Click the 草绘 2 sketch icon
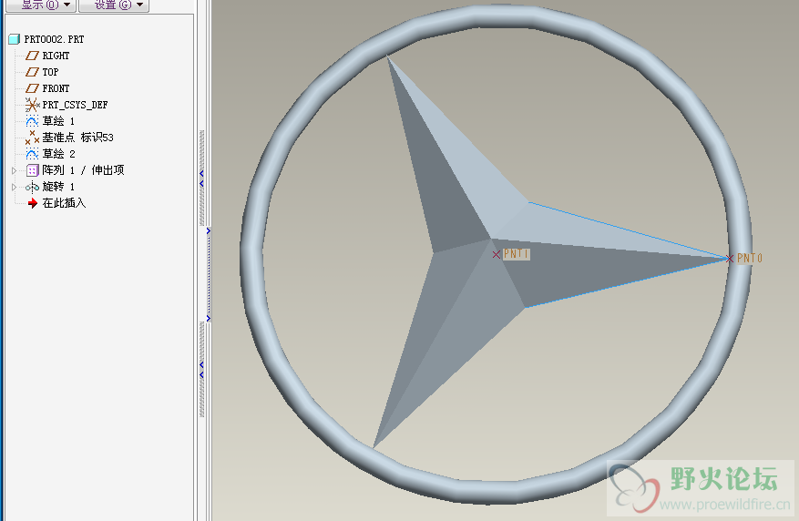Screen dimensions: 799x521 pos(32,153)
